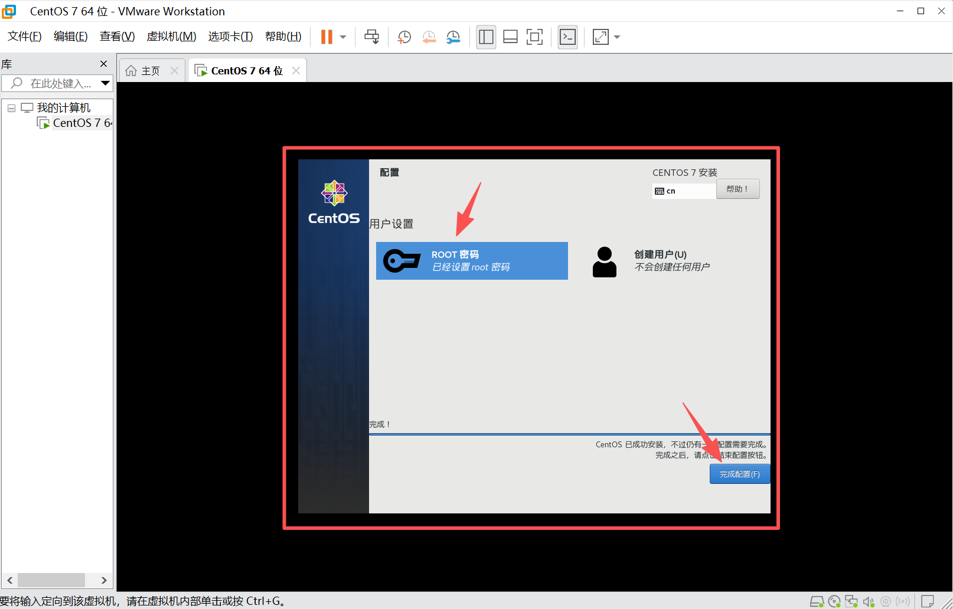Click the library search input field
Screen dimensions: 953x609
59,83
